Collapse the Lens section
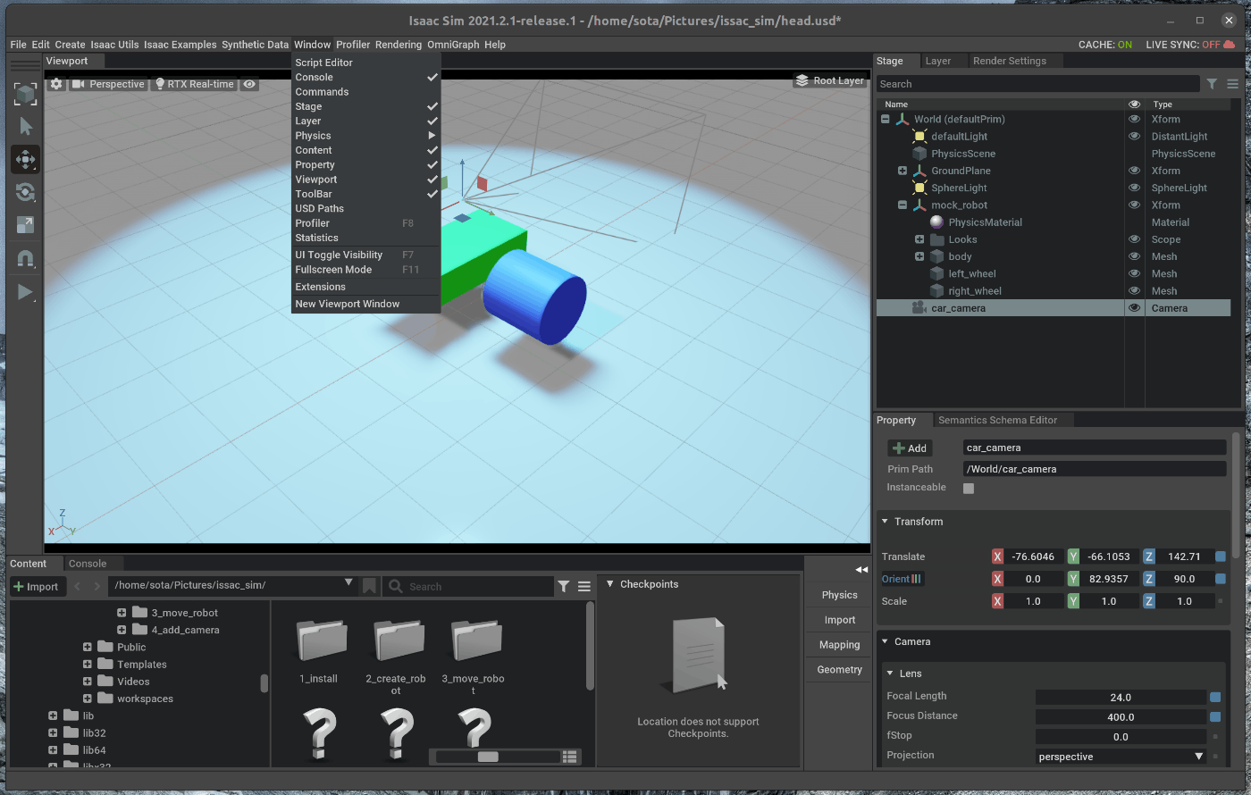This screenshot has width=1251, height=795. pos(890,674)
